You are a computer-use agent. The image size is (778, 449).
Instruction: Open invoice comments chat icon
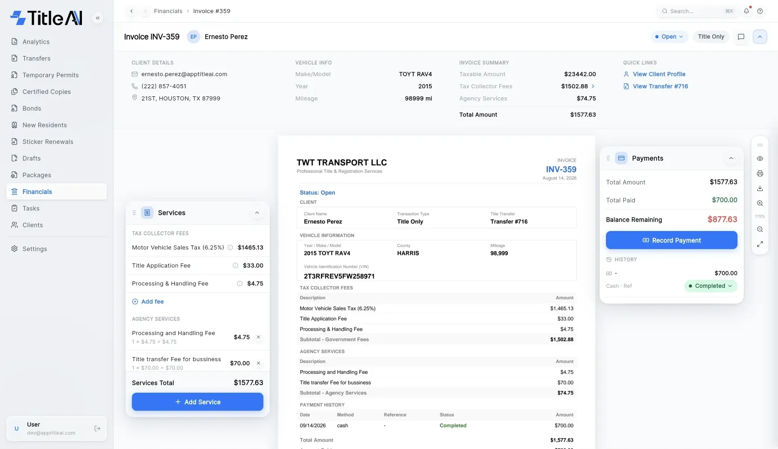coord(741,36)
